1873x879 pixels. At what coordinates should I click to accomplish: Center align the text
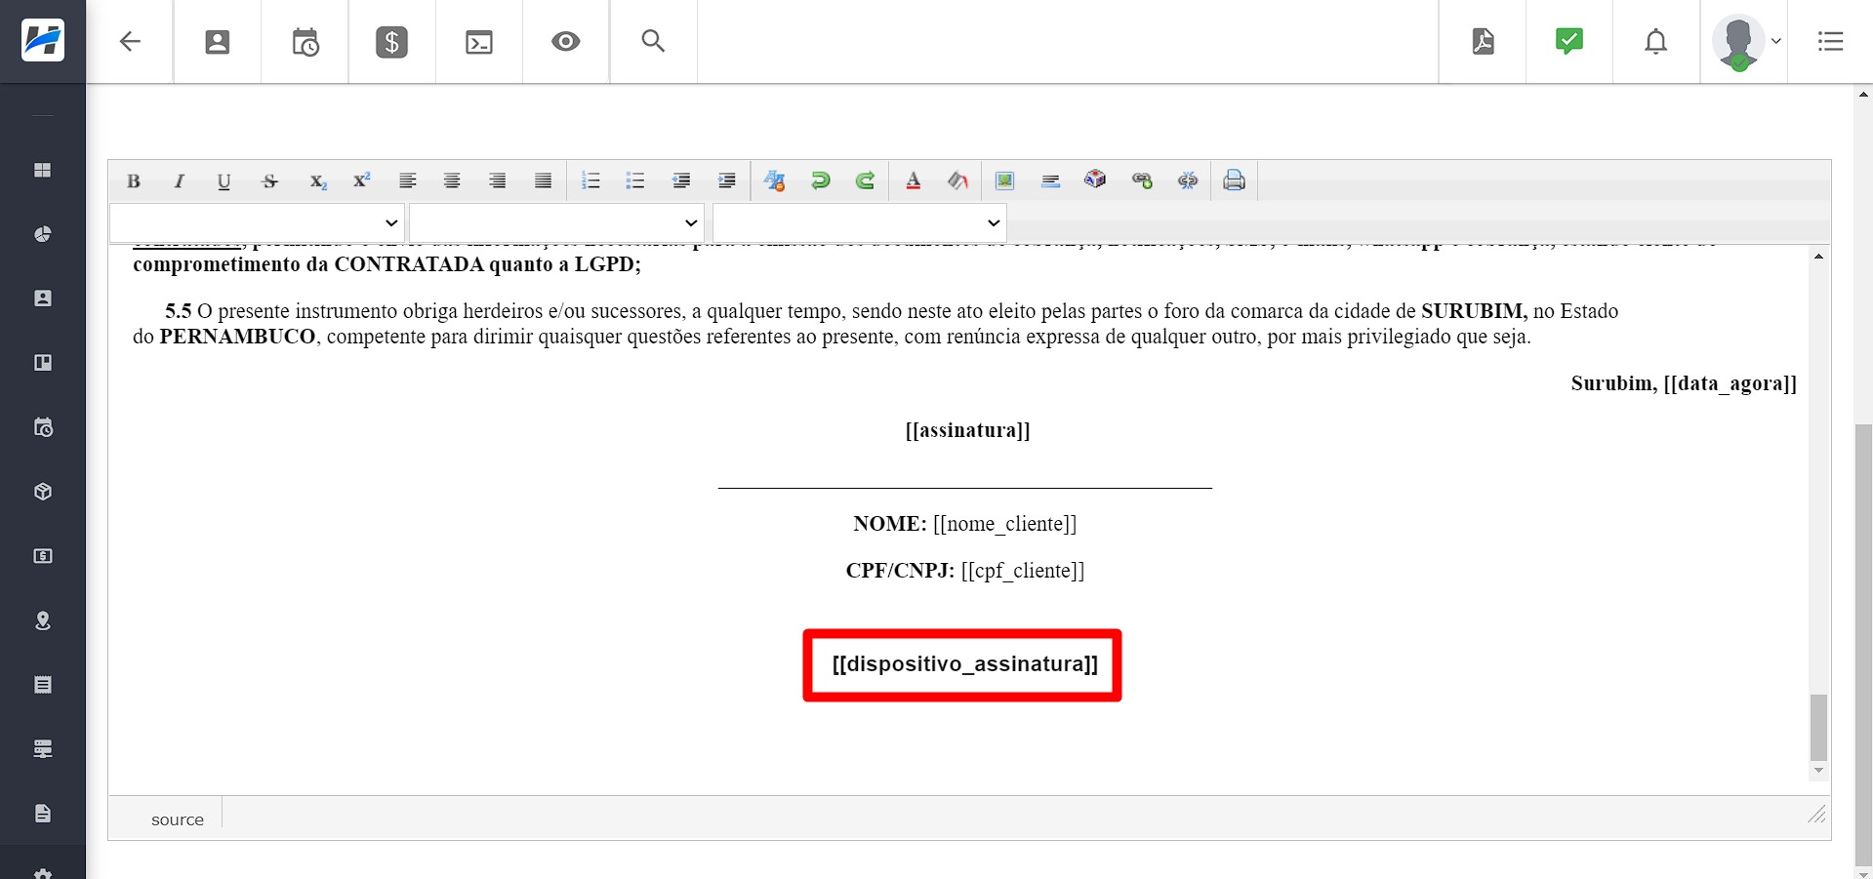[452, 181]
